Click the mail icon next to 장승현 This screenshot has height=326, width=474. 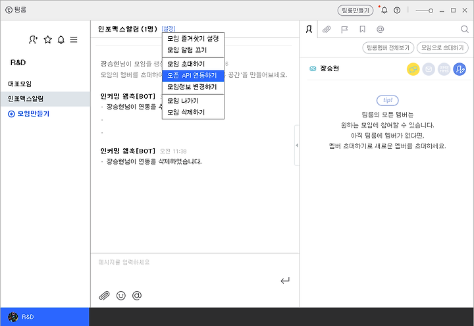pos(429,69)
